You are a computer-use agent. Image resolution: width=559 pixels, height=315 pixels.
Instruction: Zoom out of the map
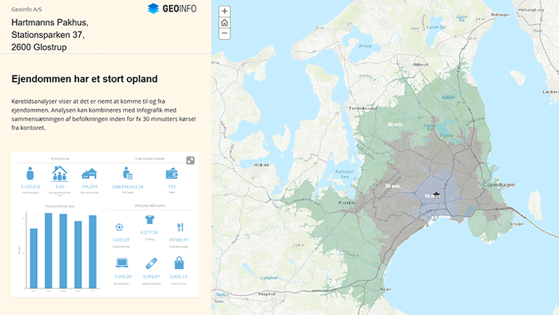point(224,33)
